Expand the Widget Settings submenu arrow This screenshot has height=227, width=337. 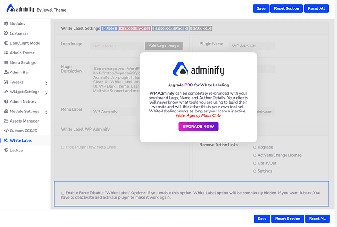(46, 92)
